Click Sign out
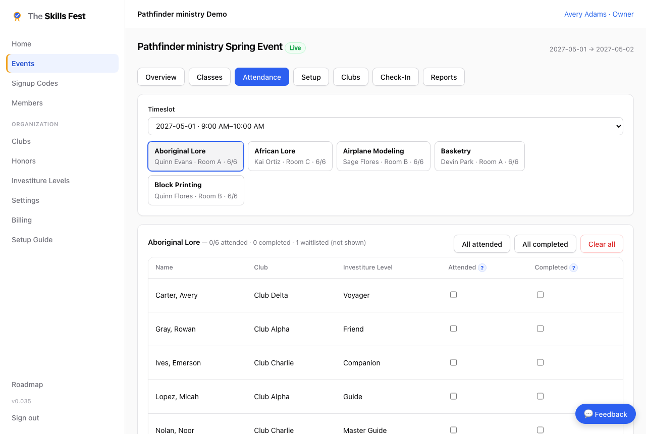The width and height of the screenshot is (646, 434). [25, 418]
